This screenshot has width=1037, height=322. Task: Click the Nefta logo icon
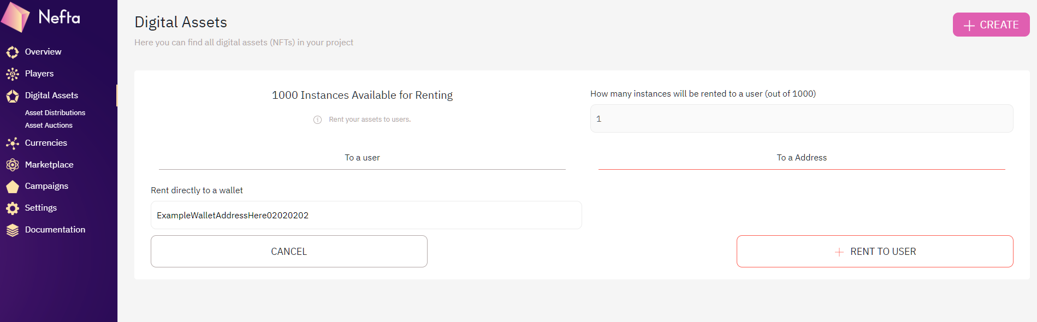click(x=15, y=17)
